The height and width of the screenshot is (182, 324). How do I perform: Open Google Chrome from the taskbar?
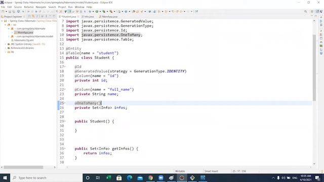pos(151,177)
